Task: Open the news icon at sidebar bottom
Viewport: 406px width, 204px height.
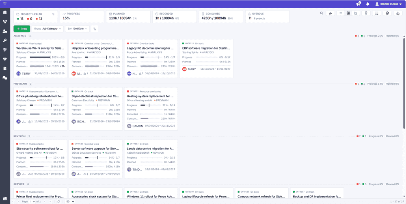Action: pos(5,199)
